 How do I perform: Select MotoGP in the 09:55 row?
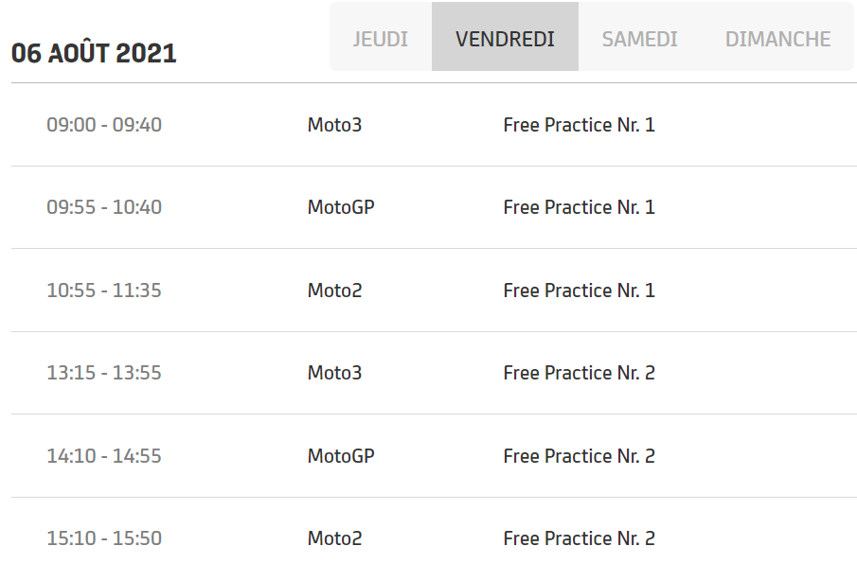[341, 207]
